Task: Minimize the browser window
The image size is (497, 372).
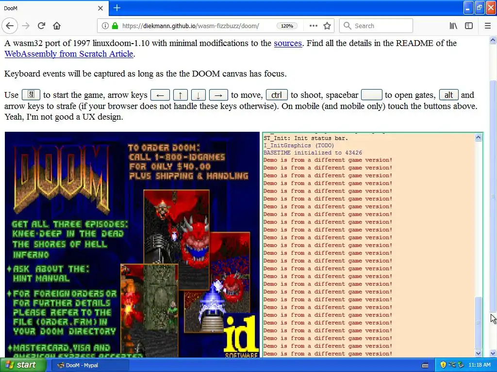Action: [468, 8]
